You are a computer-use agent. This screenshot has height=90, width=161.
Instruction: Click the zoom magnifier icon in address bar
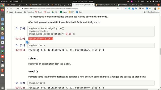click(118, 8)
